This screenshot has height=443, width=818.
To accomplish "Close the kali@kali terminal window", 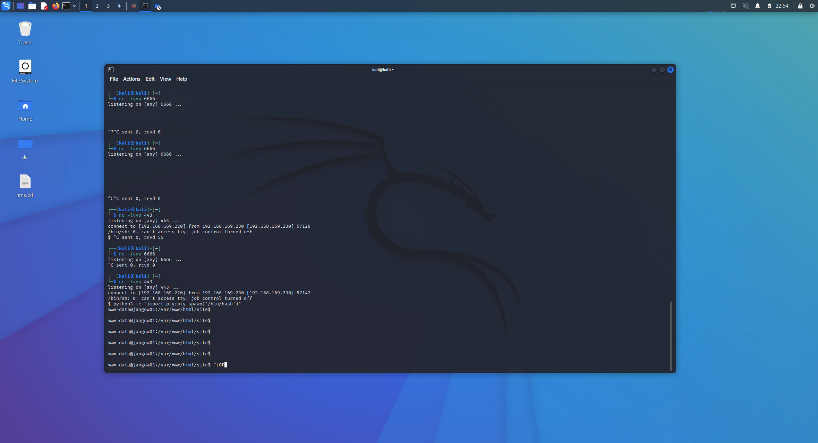I will pyautogui.click(x=671, y=70).
